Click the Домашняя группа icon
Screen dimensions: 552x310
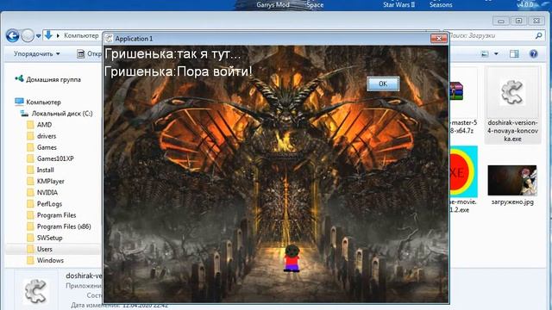coord(19,78)
